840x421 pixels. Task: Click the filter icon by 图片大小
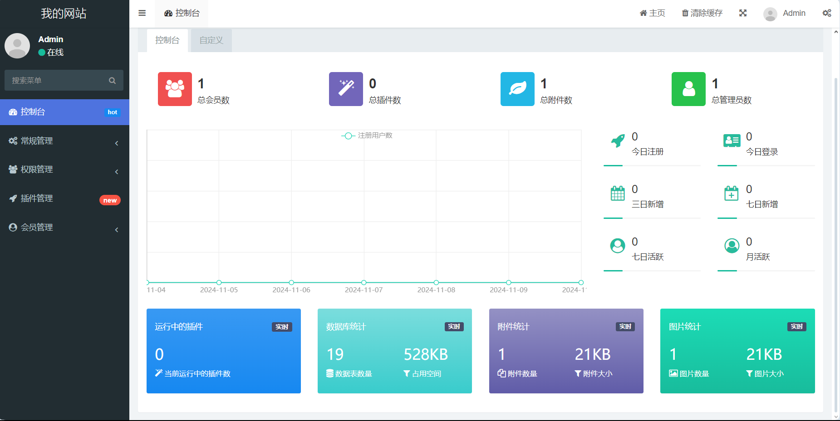749,373
